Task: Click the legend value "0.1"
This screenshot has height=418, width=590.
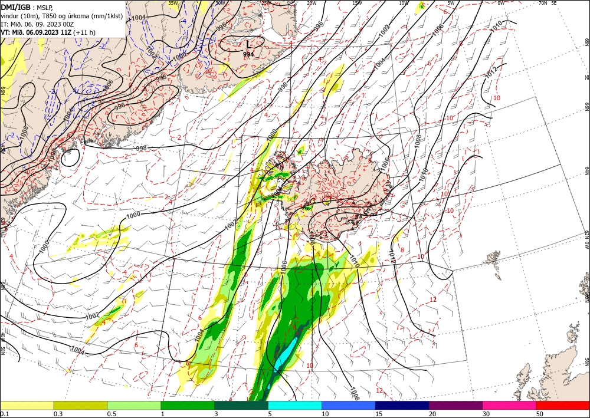Action: click(4, 414)
